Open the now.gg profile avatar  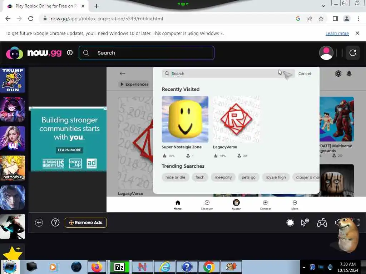(x=326, y=53)
